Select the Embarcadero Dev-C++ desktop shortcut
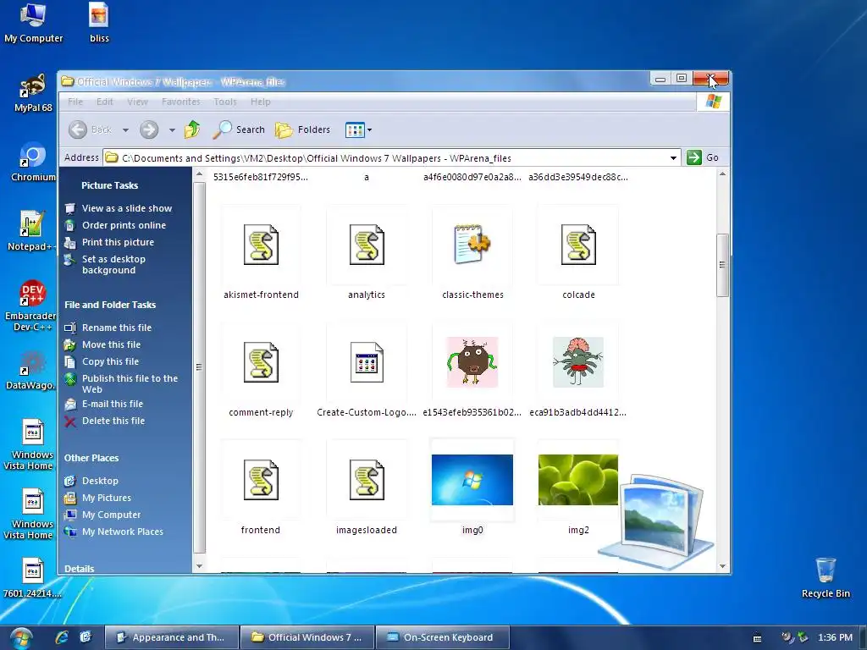Screen dimensions: 867x650 (x=31, y=306)
